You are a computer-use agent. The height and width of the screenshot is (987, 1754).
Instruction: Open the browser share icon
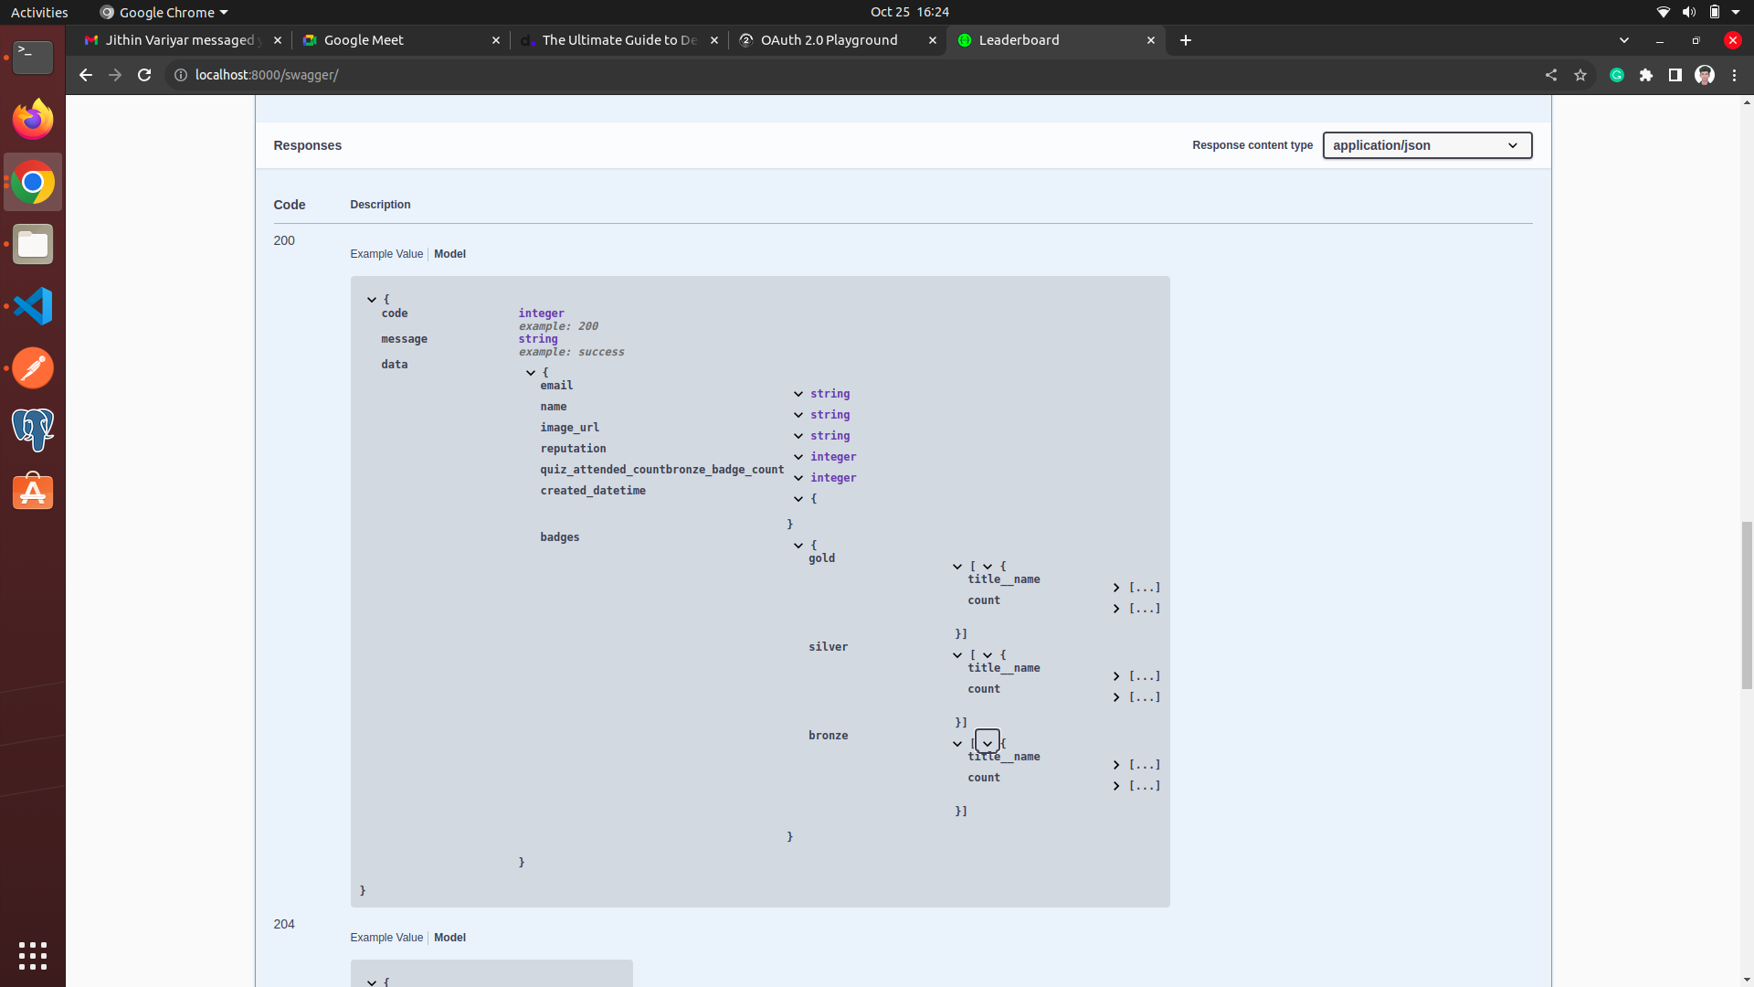(1551, 75)
